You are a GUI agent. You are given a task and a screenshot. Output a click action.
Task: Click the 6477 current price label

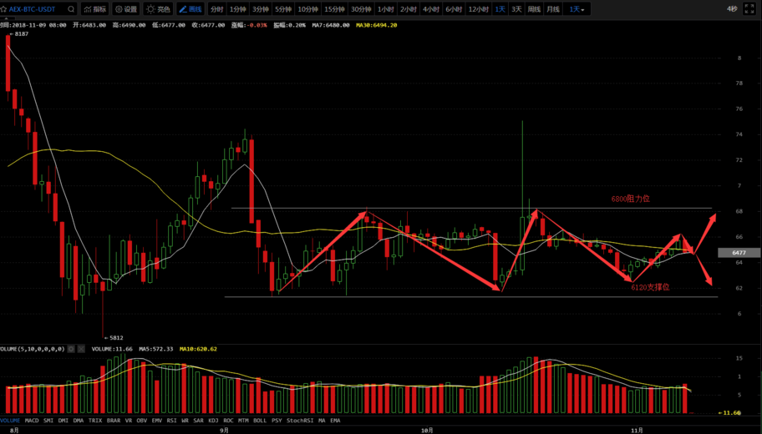[739, 252]
